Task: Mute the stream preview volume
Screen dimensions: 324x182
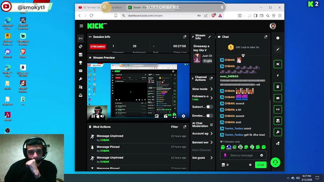Action: click(x=102, y=116)
